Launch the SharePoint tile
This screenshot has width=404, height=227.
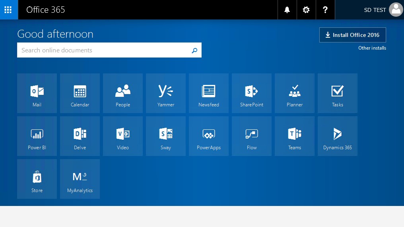(x=252, y=93)
